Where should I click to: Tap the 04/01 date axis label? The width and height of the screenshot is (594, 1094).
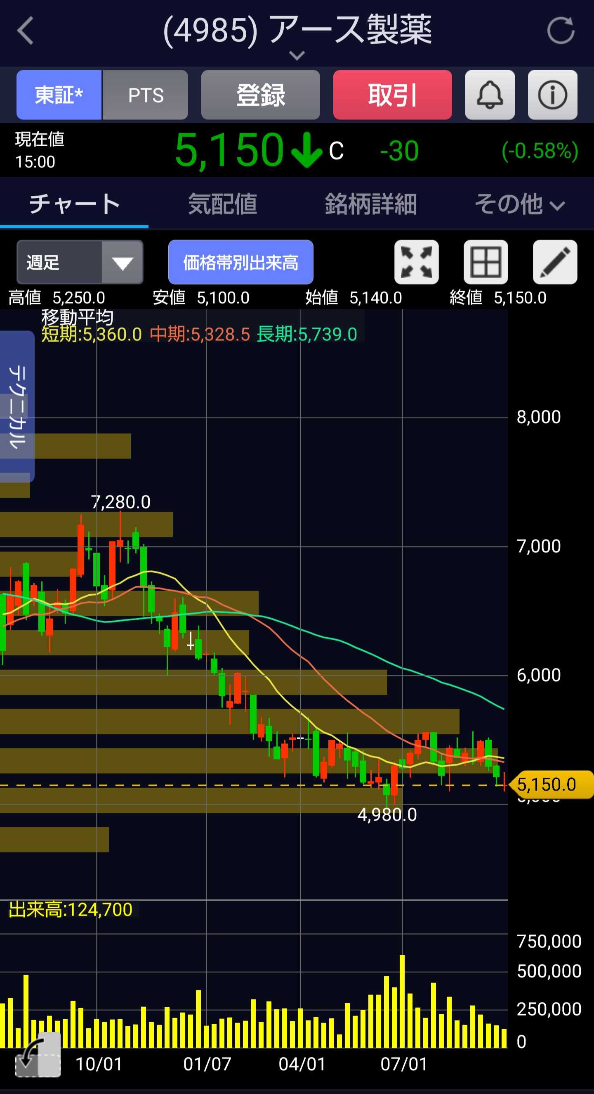click(x=302, y=1064)
